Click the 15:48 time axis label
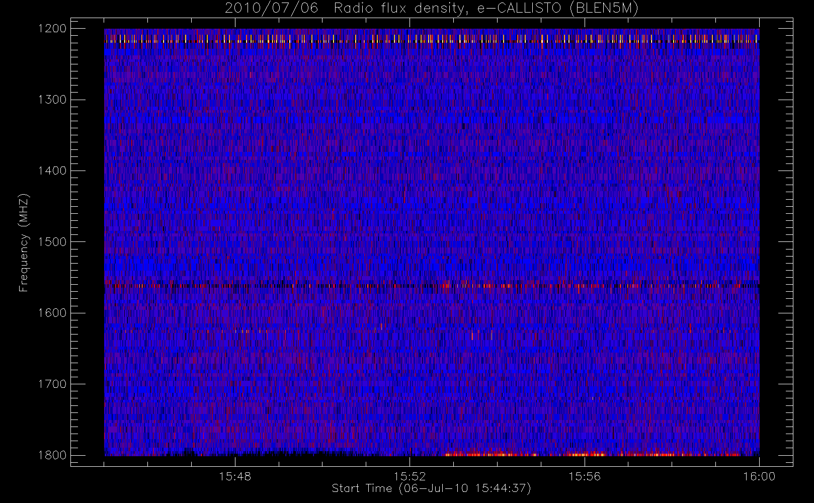 tap(235, 476)
